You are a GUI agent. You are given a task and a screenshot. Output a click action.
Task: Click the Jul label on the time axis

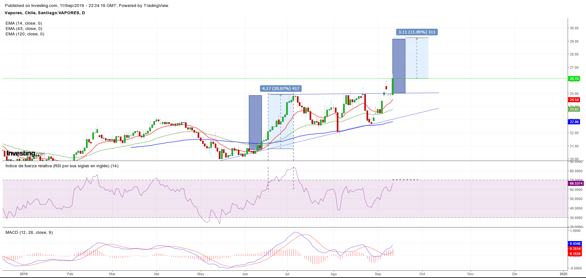point(287,274)
